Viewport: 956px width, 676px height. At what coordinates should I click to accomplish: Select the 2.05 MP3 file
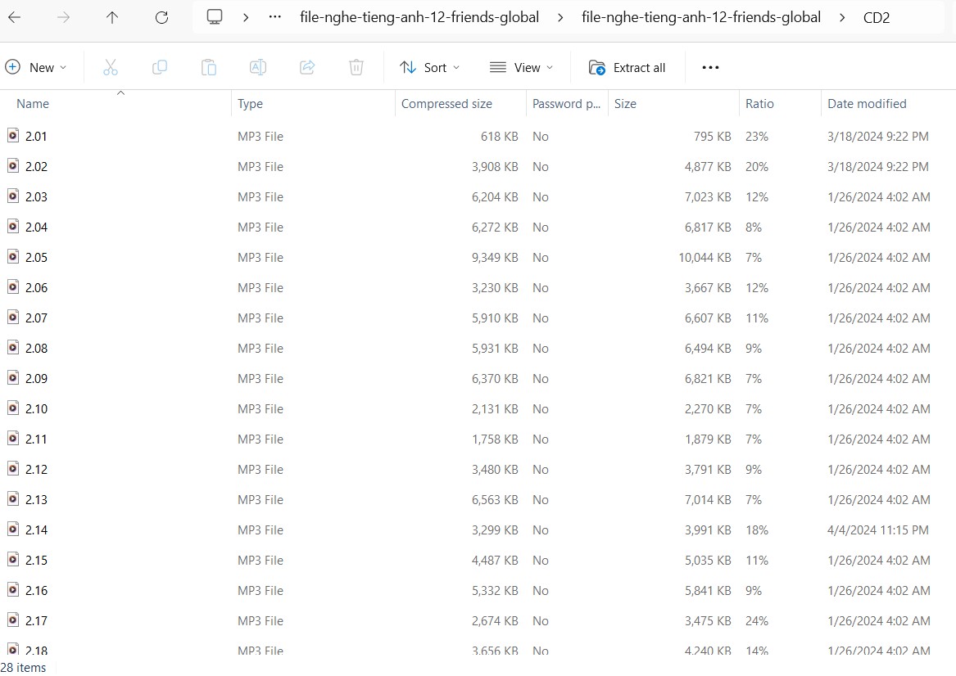(x=37, y=258)
